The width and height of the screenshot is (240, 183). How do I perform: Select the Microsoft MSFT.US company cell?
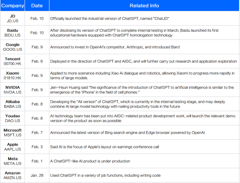12,133
